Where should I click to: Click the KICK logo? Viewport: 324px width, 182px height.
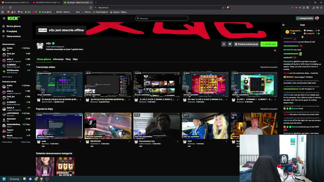(x=14, y=18)
